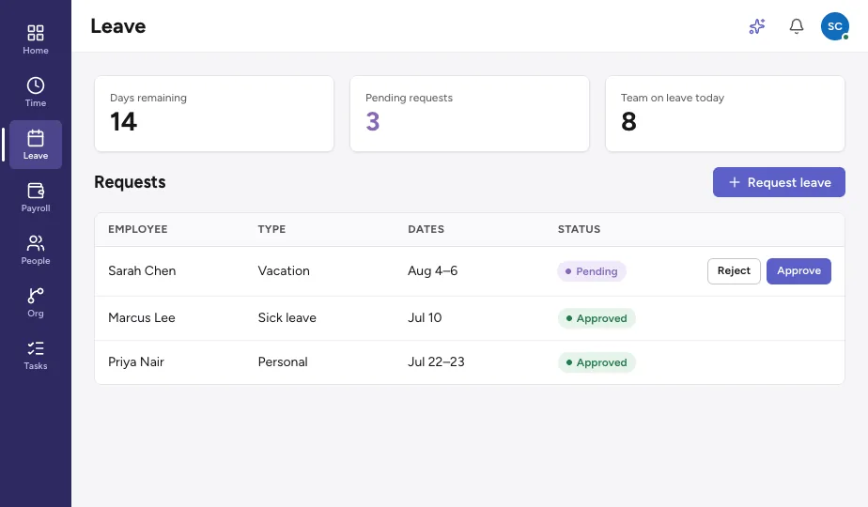Click the Jul 22–23 dates cell
Screen dimensions: 868x507
point(436,362)
